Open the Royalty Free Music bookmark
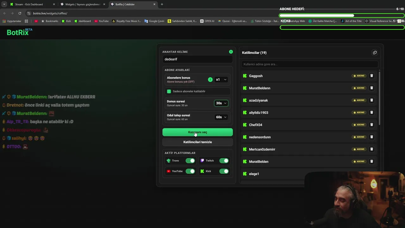This screenshot has width=405, height=228. [x=127, y=21]
